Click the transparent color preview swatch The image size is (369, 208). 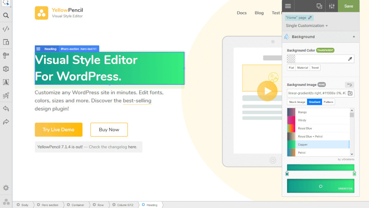[291, 59]
